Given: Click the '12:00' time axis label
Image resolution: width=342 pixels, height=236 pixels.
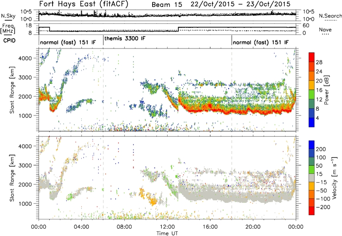Looking at the screenshot, I should [x=167, y=227].
